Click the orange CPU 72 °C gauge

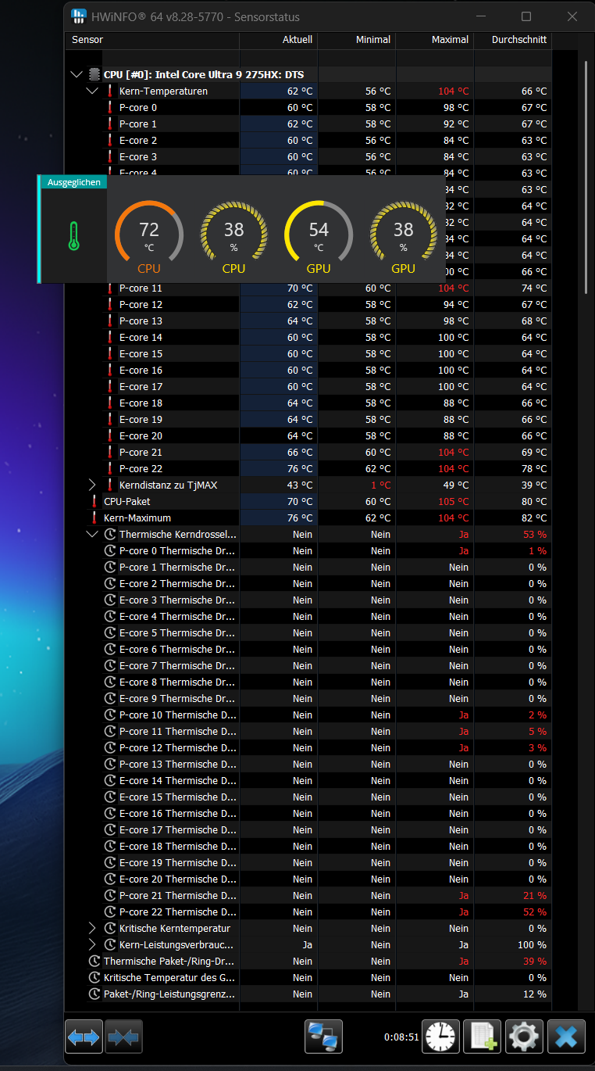149,235
